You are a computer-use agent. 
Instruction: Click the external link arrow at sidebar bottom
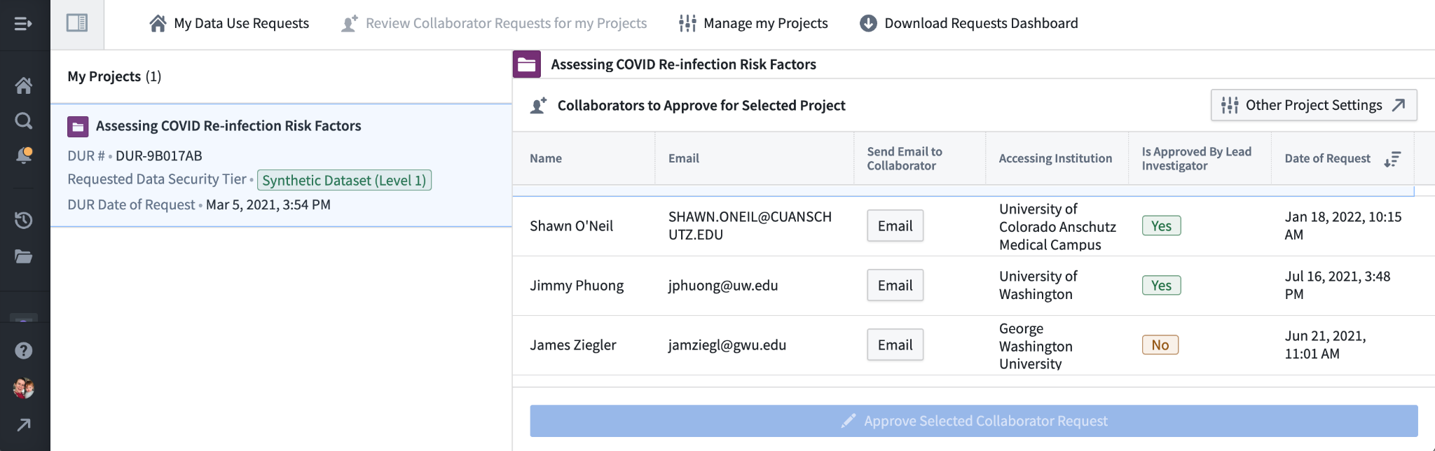[x=25, y=424]
